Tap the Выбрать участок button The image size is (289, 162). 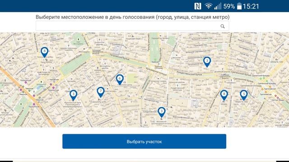[144, 141]
